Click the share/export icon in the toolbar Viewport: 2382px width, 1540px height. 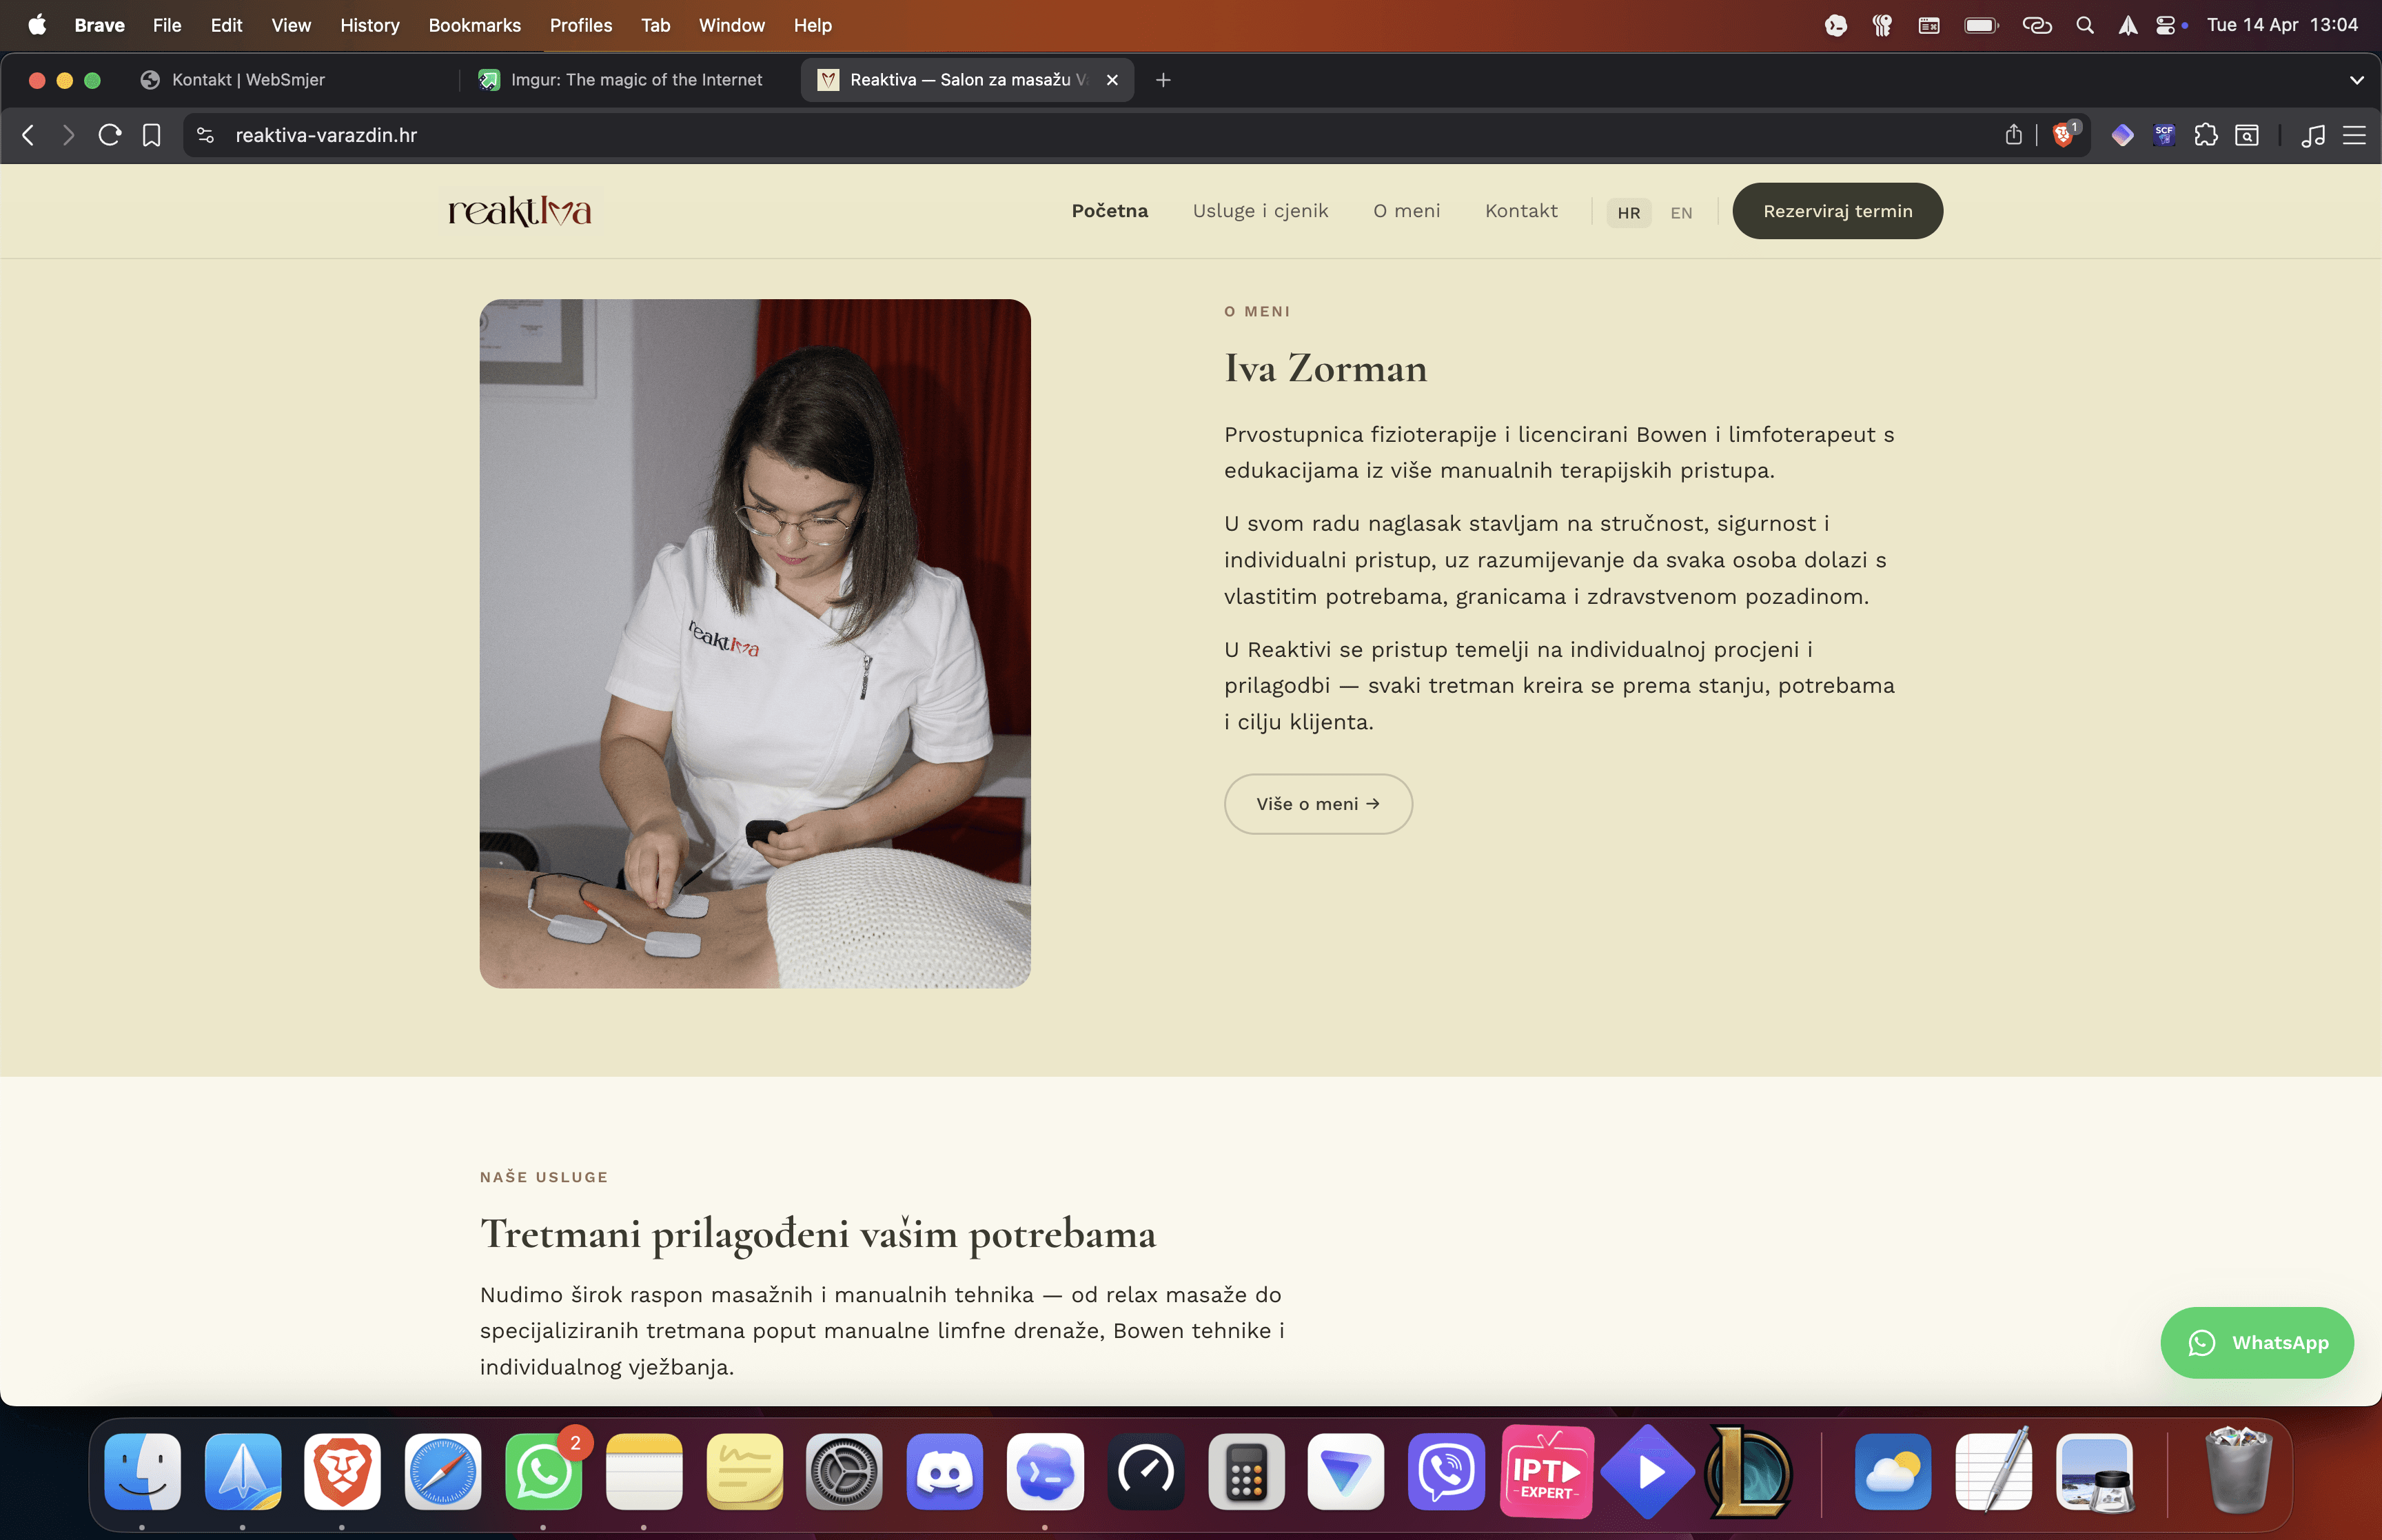point(2013,135)
